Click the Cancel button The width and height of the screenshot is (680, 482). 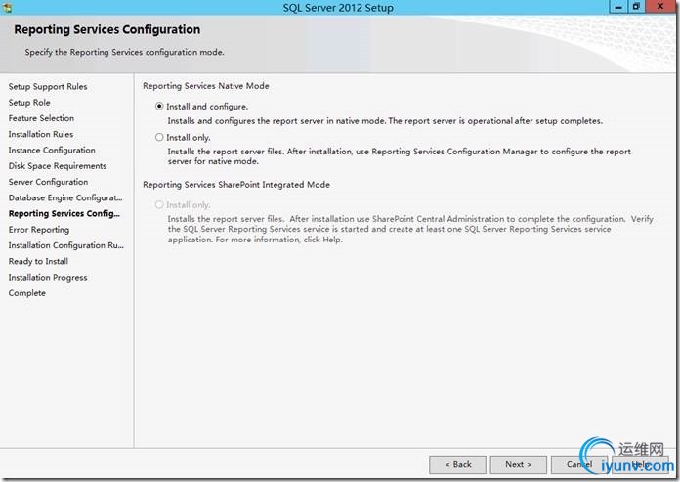click(x=579, y=464)
